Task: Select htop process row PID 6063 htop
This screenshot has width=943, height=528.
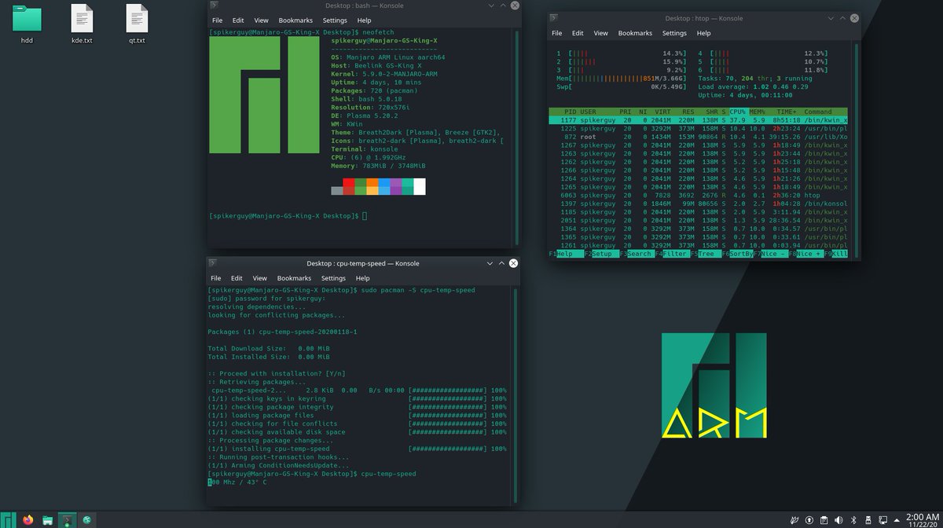Action: coord(699,196)
